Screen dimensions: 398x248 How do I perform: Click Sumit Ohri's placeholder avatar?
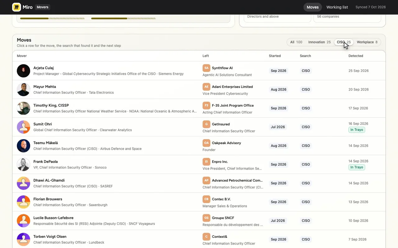click(x=23, y=127)
